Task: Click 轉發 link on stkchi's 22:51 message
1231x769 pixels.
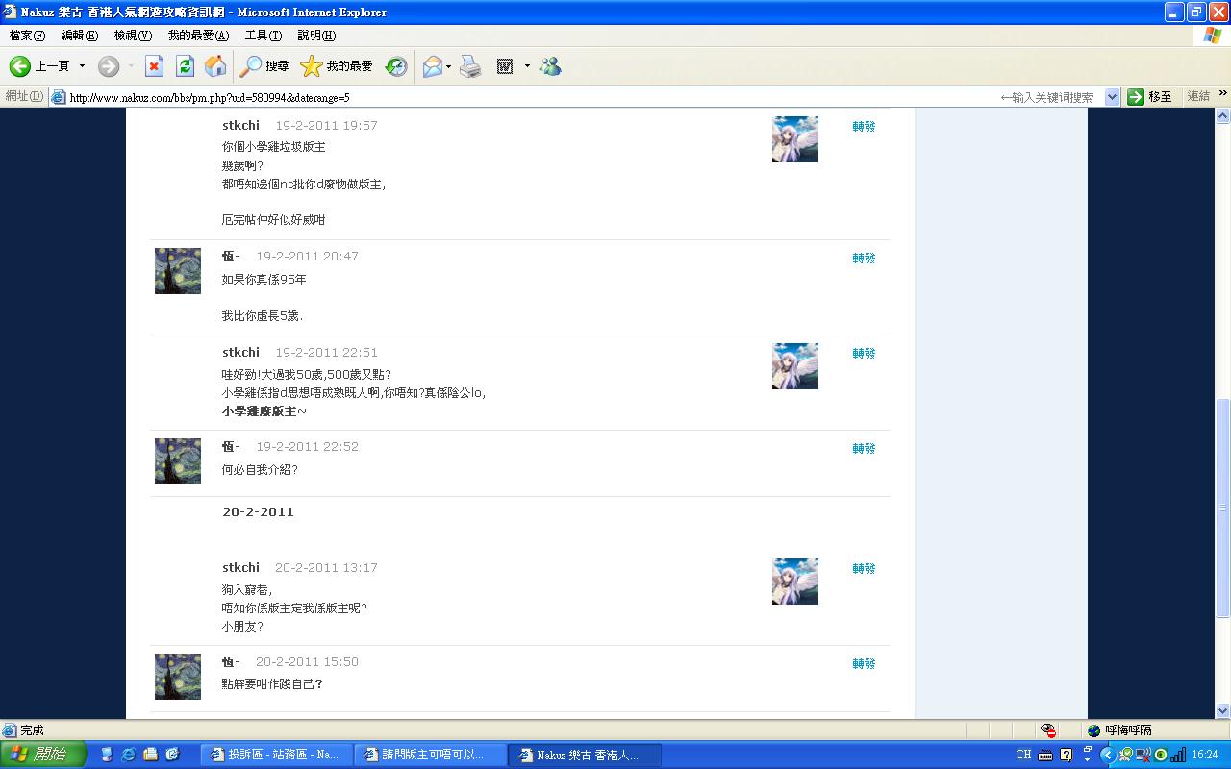Action: coord(864,354)
